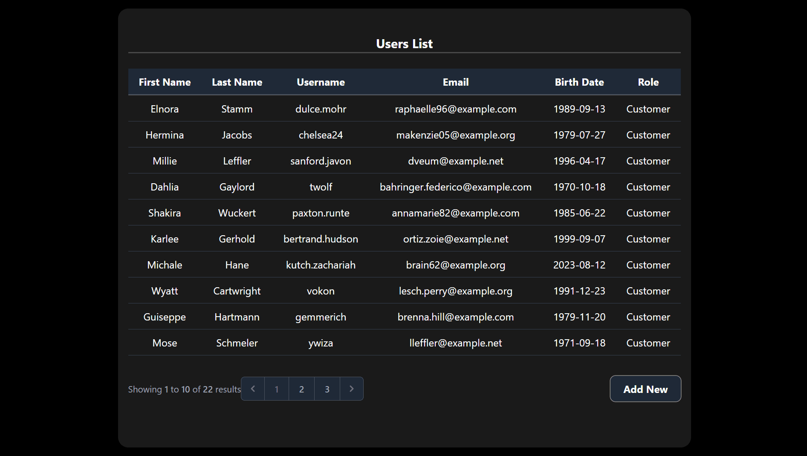Select first name Dahlia
The image size is (807, 456).
pyautogui.click(x=165, y=187)
